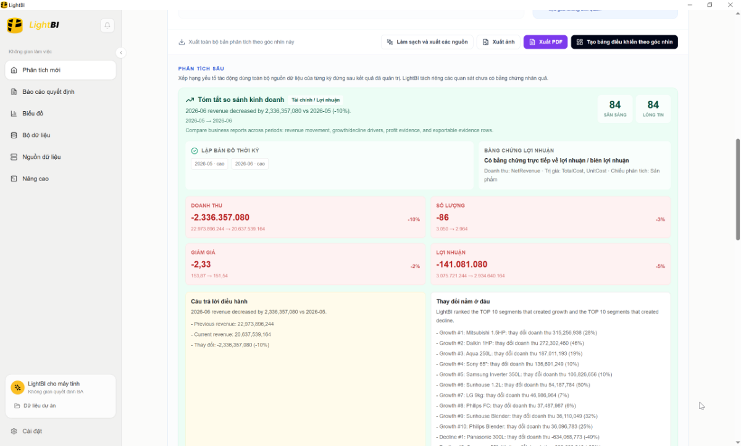Viewport: 741px width, 446px height.
Task: Collapse the sidebar with the chevron
Action: click(x=121, y=53)
